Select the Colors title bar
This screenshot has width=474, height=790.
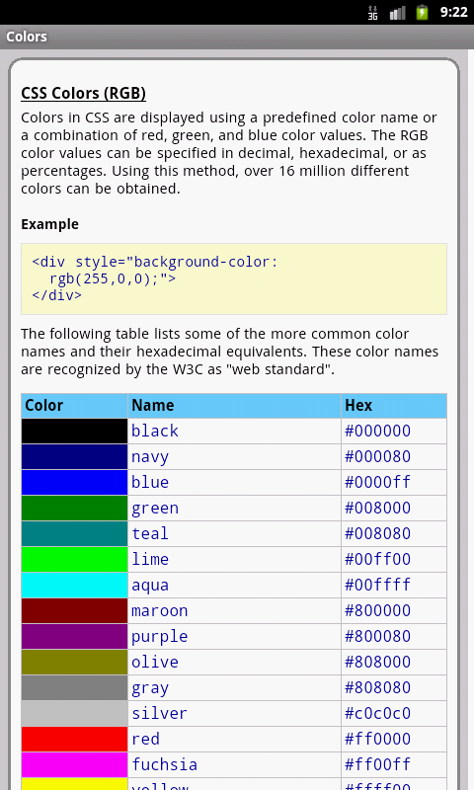[x=237, y=37]
